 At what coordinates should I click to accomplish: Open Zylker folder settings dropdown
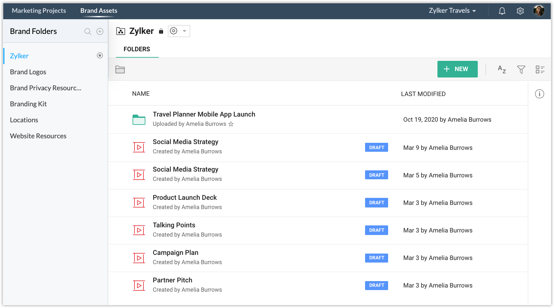179,31
